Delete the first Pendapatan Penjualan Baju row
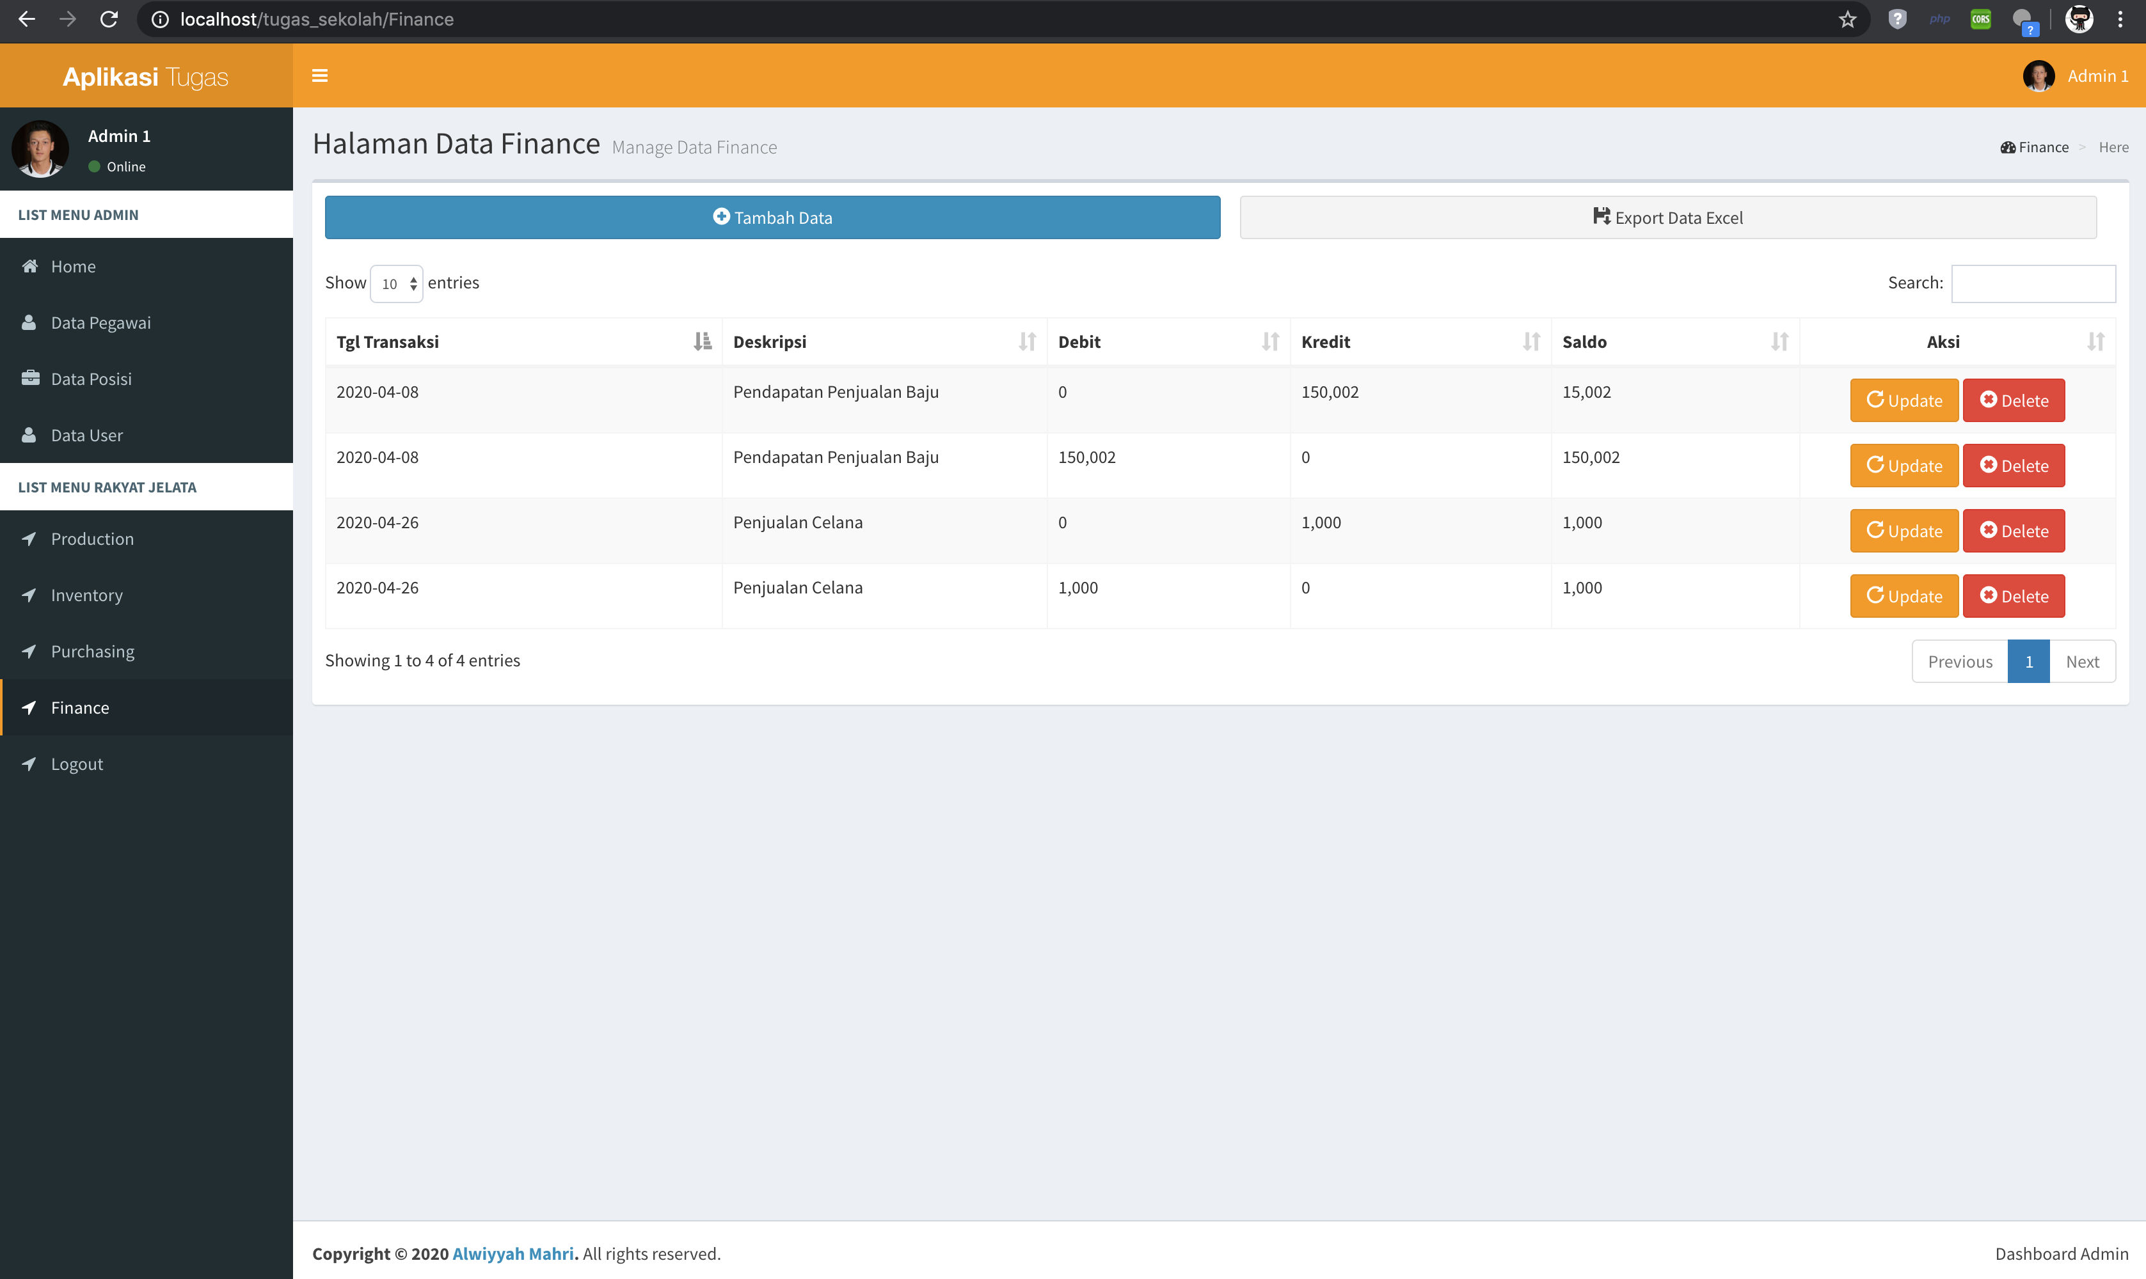Screen dimensions: 2146x1279 click(2013, 401)
